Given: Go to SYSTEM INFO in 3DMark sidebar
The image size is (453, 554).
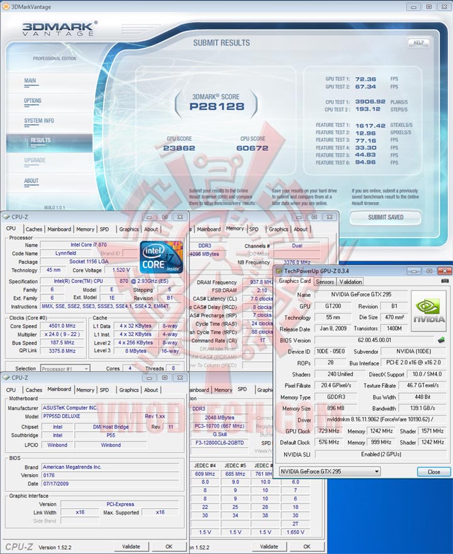Looking at the screenshot, I should click(39, 121).
